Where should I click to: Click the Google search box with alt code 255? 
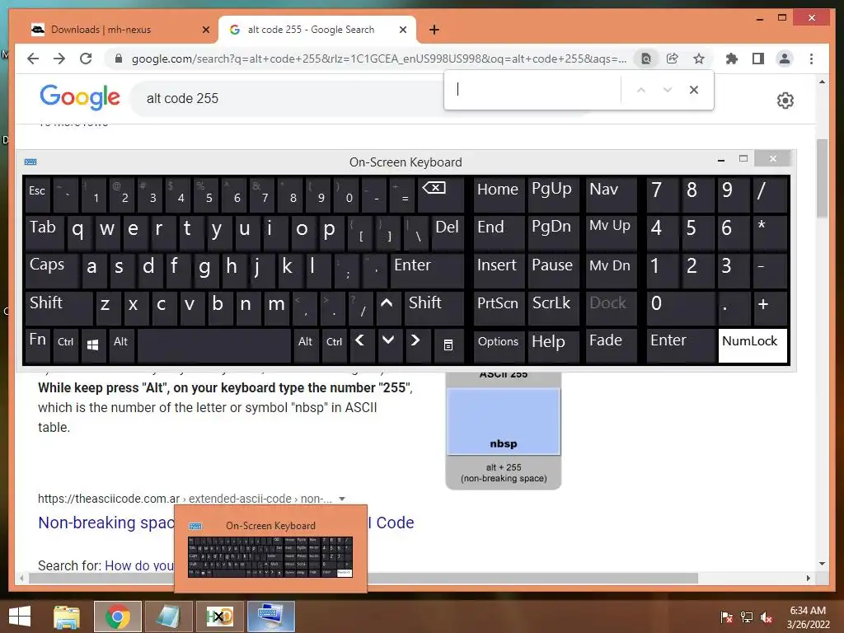coord(291,99)
